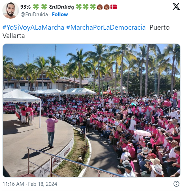Click the man in pink shirt in photo
The height and width of the screenshot is (191, 184).
[x=51, y=131]
